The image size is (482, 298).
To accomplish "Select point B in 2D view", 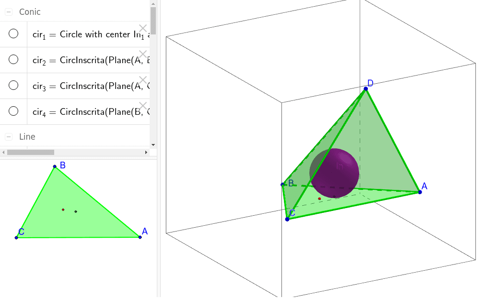I will point(55,166).
